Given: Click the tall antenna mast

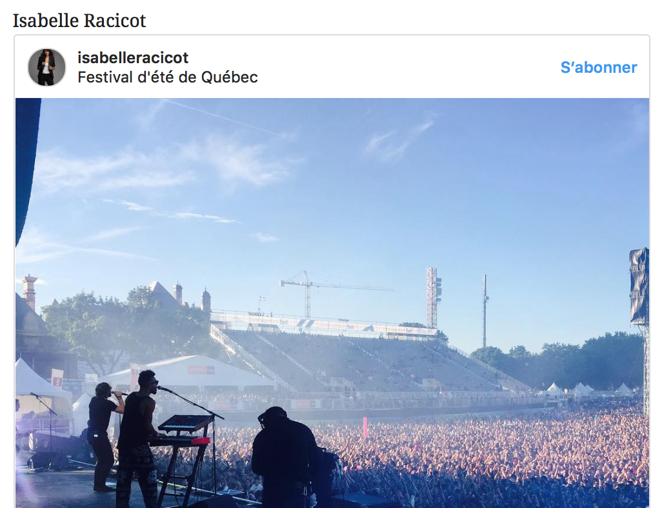Looking at the screenshot, I should point(485,311).
